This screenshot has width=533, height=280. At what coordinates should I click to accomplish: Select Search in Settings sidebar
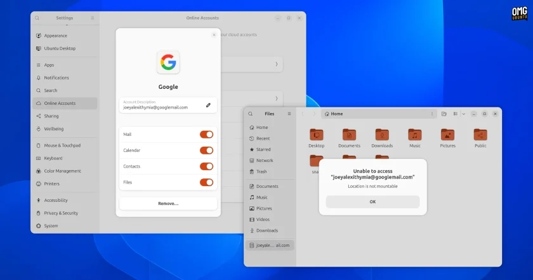click(65, 91)
